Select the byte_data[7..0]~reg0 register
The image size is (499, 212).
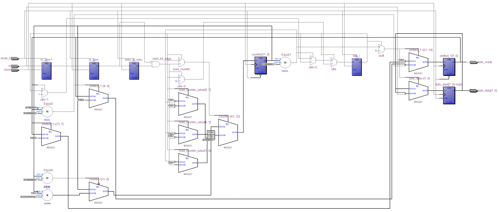[x=449, y=95]
